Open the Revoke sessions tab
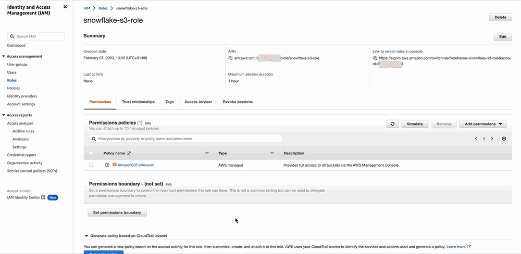 coord(238,102)
